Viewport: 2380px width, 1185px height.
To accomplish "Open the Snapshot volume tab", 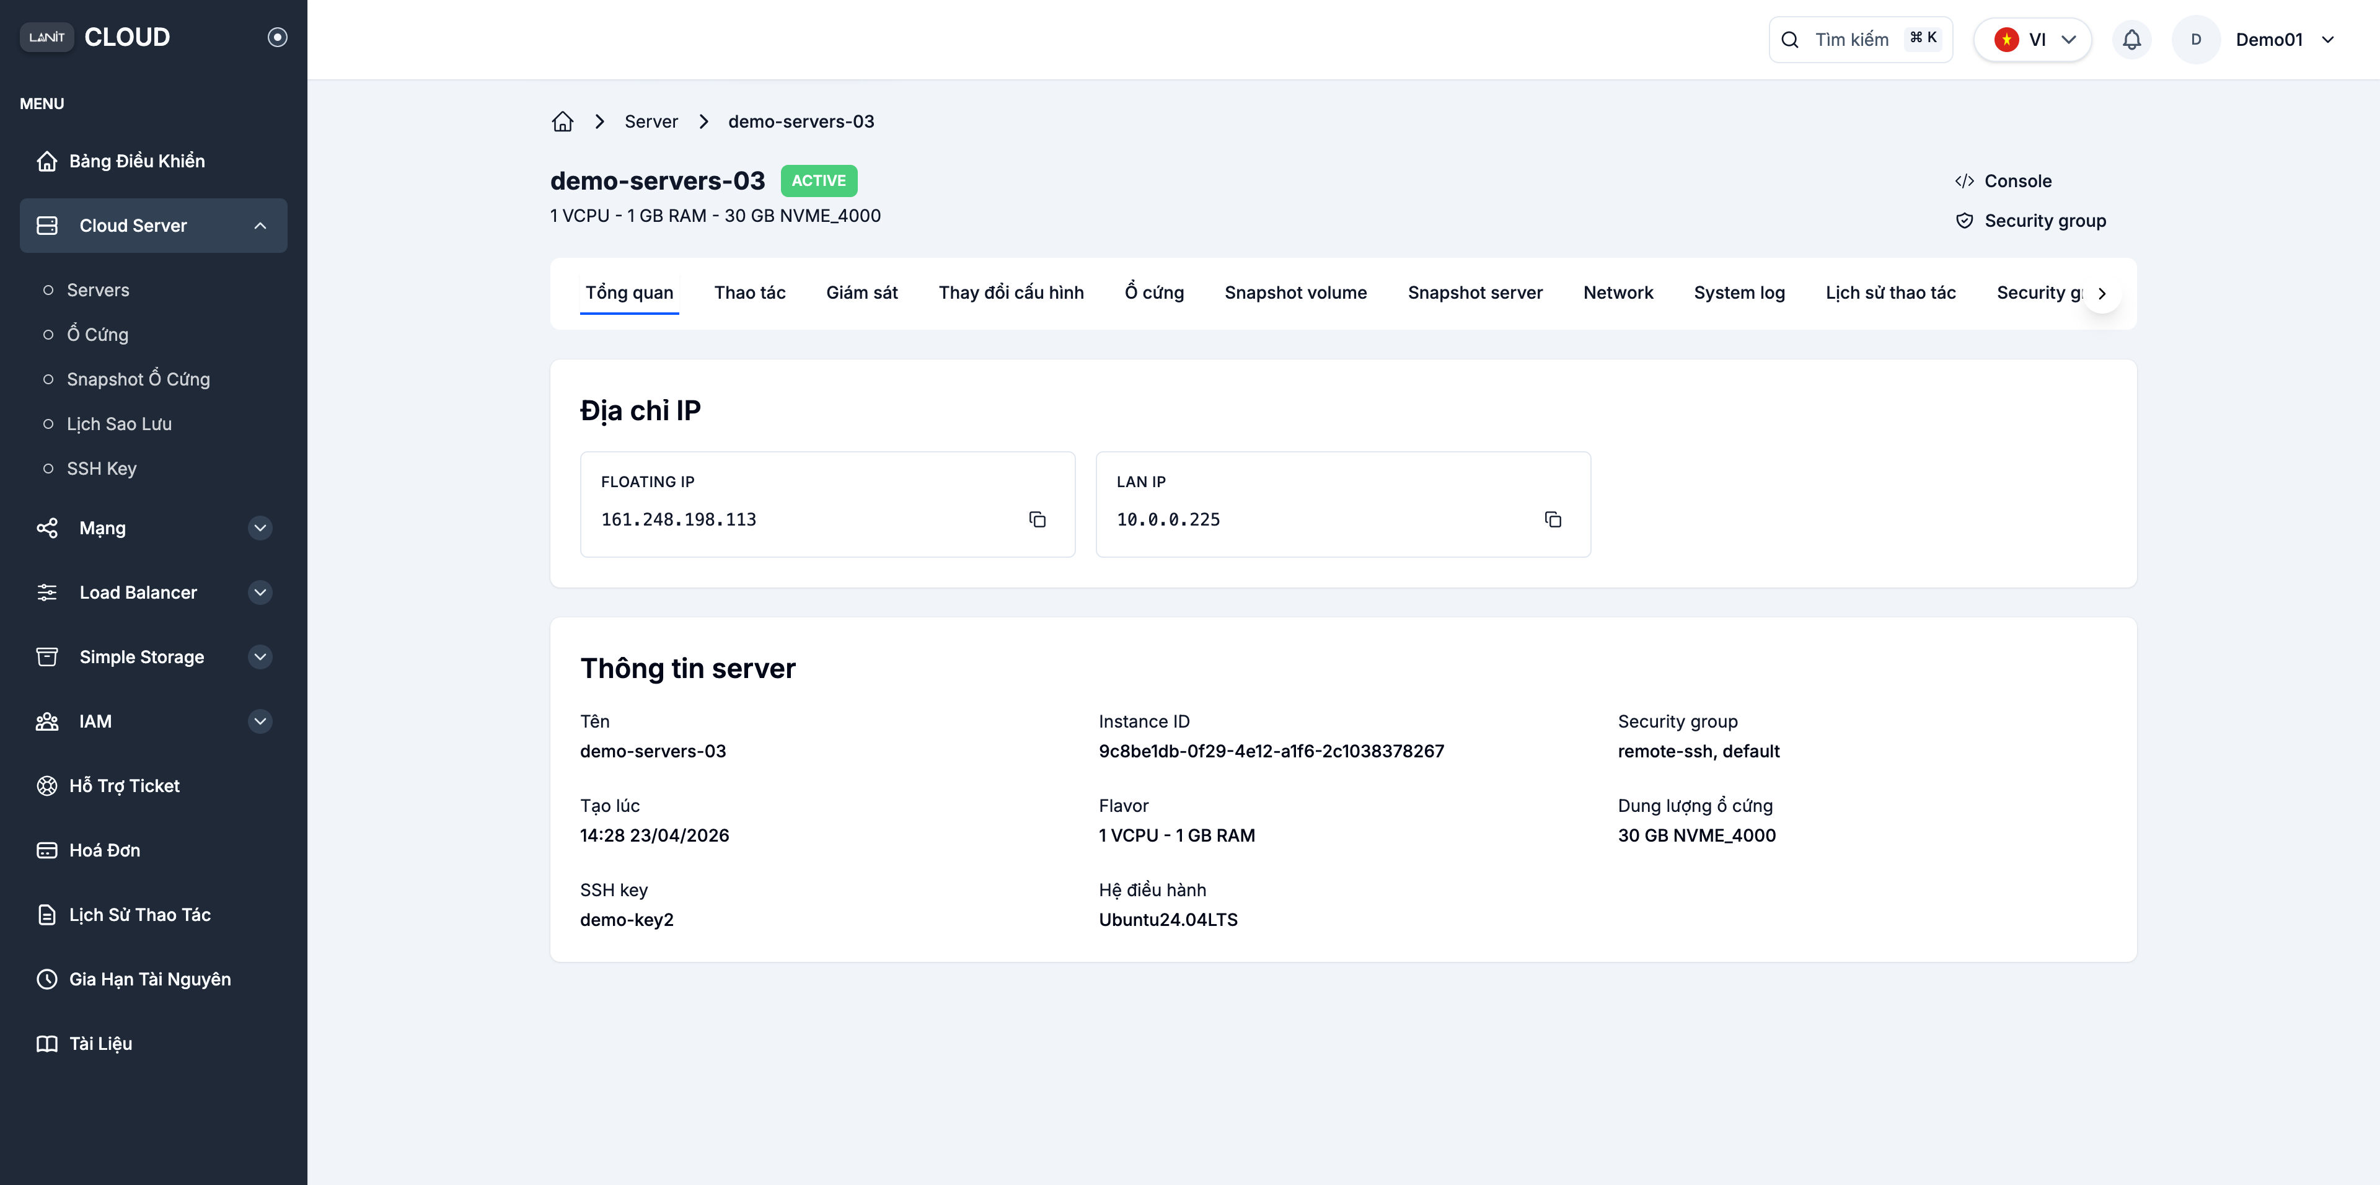I will tap(1295, 293).
